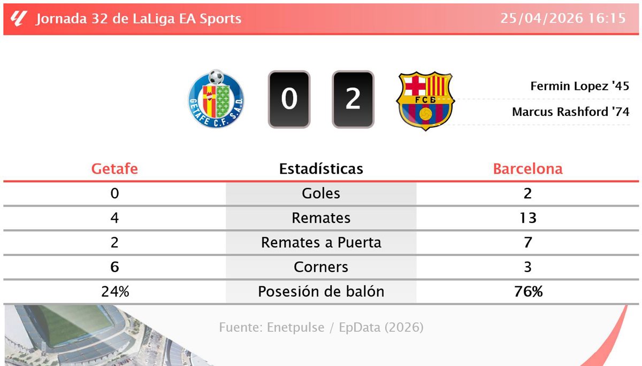Select the Estadísticas column header

321,169
